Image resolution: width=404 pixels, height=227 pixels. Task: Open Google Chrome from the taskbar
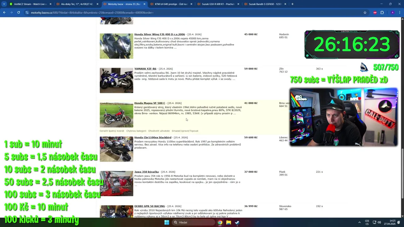pos(220,222)
